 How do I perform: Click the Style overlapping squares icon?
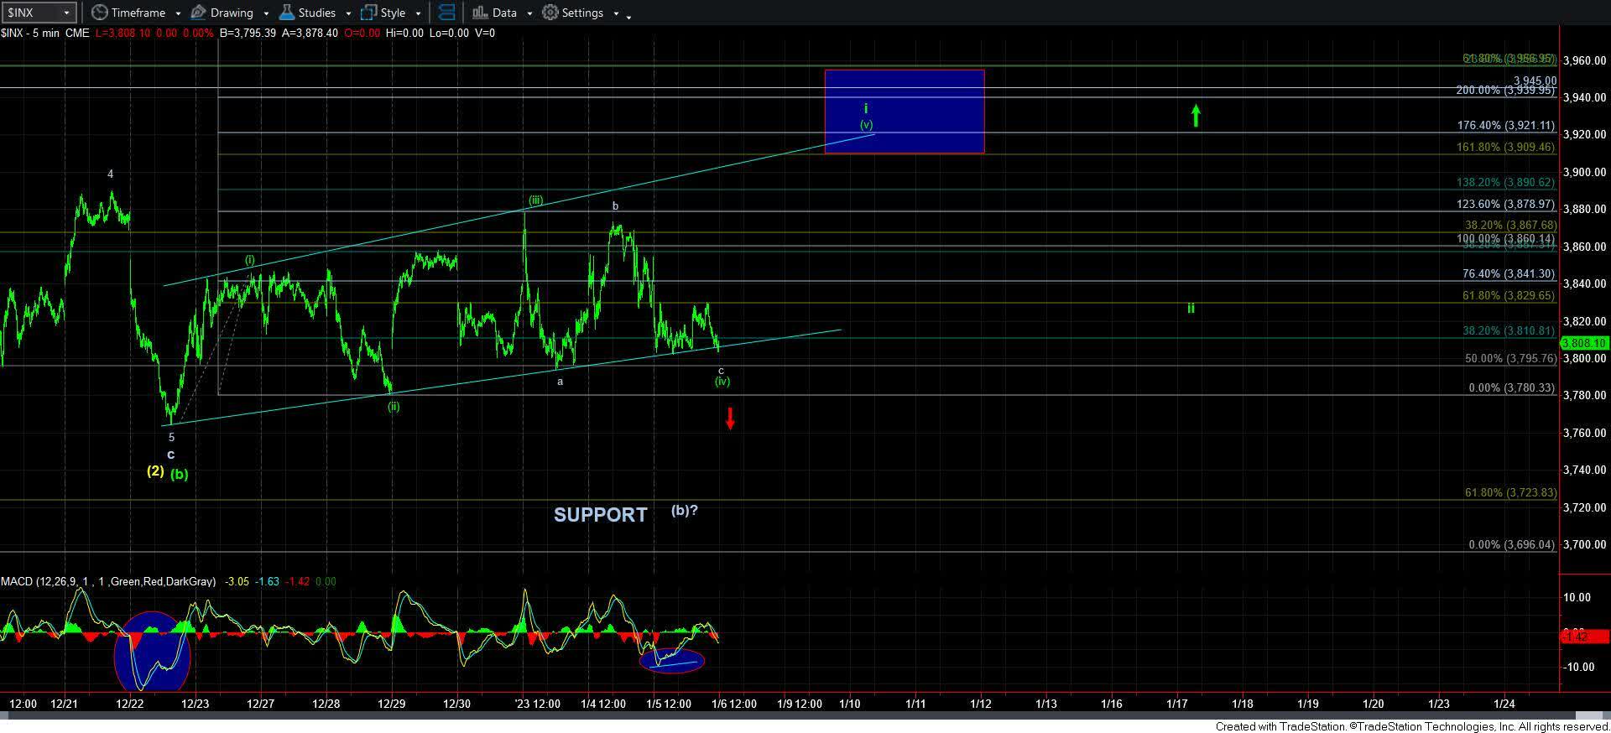point(368,13)
